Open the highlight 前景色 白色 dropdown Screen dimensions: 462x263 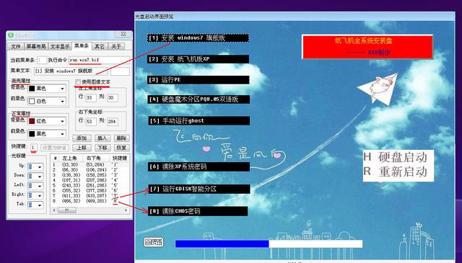point(47,101)
